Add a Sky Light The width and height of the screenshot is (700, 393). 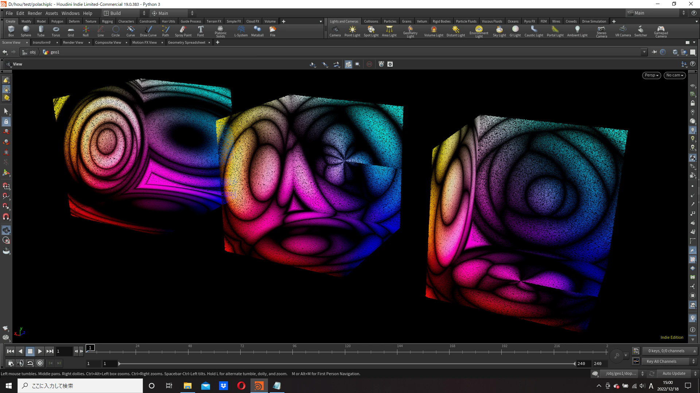tap(499, 31)
